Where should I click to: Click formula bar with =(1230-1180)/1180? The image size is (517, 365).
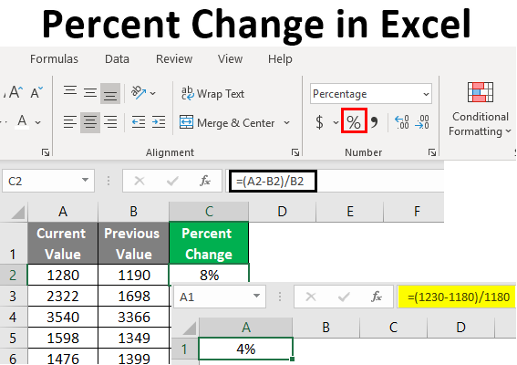[457, 297]
